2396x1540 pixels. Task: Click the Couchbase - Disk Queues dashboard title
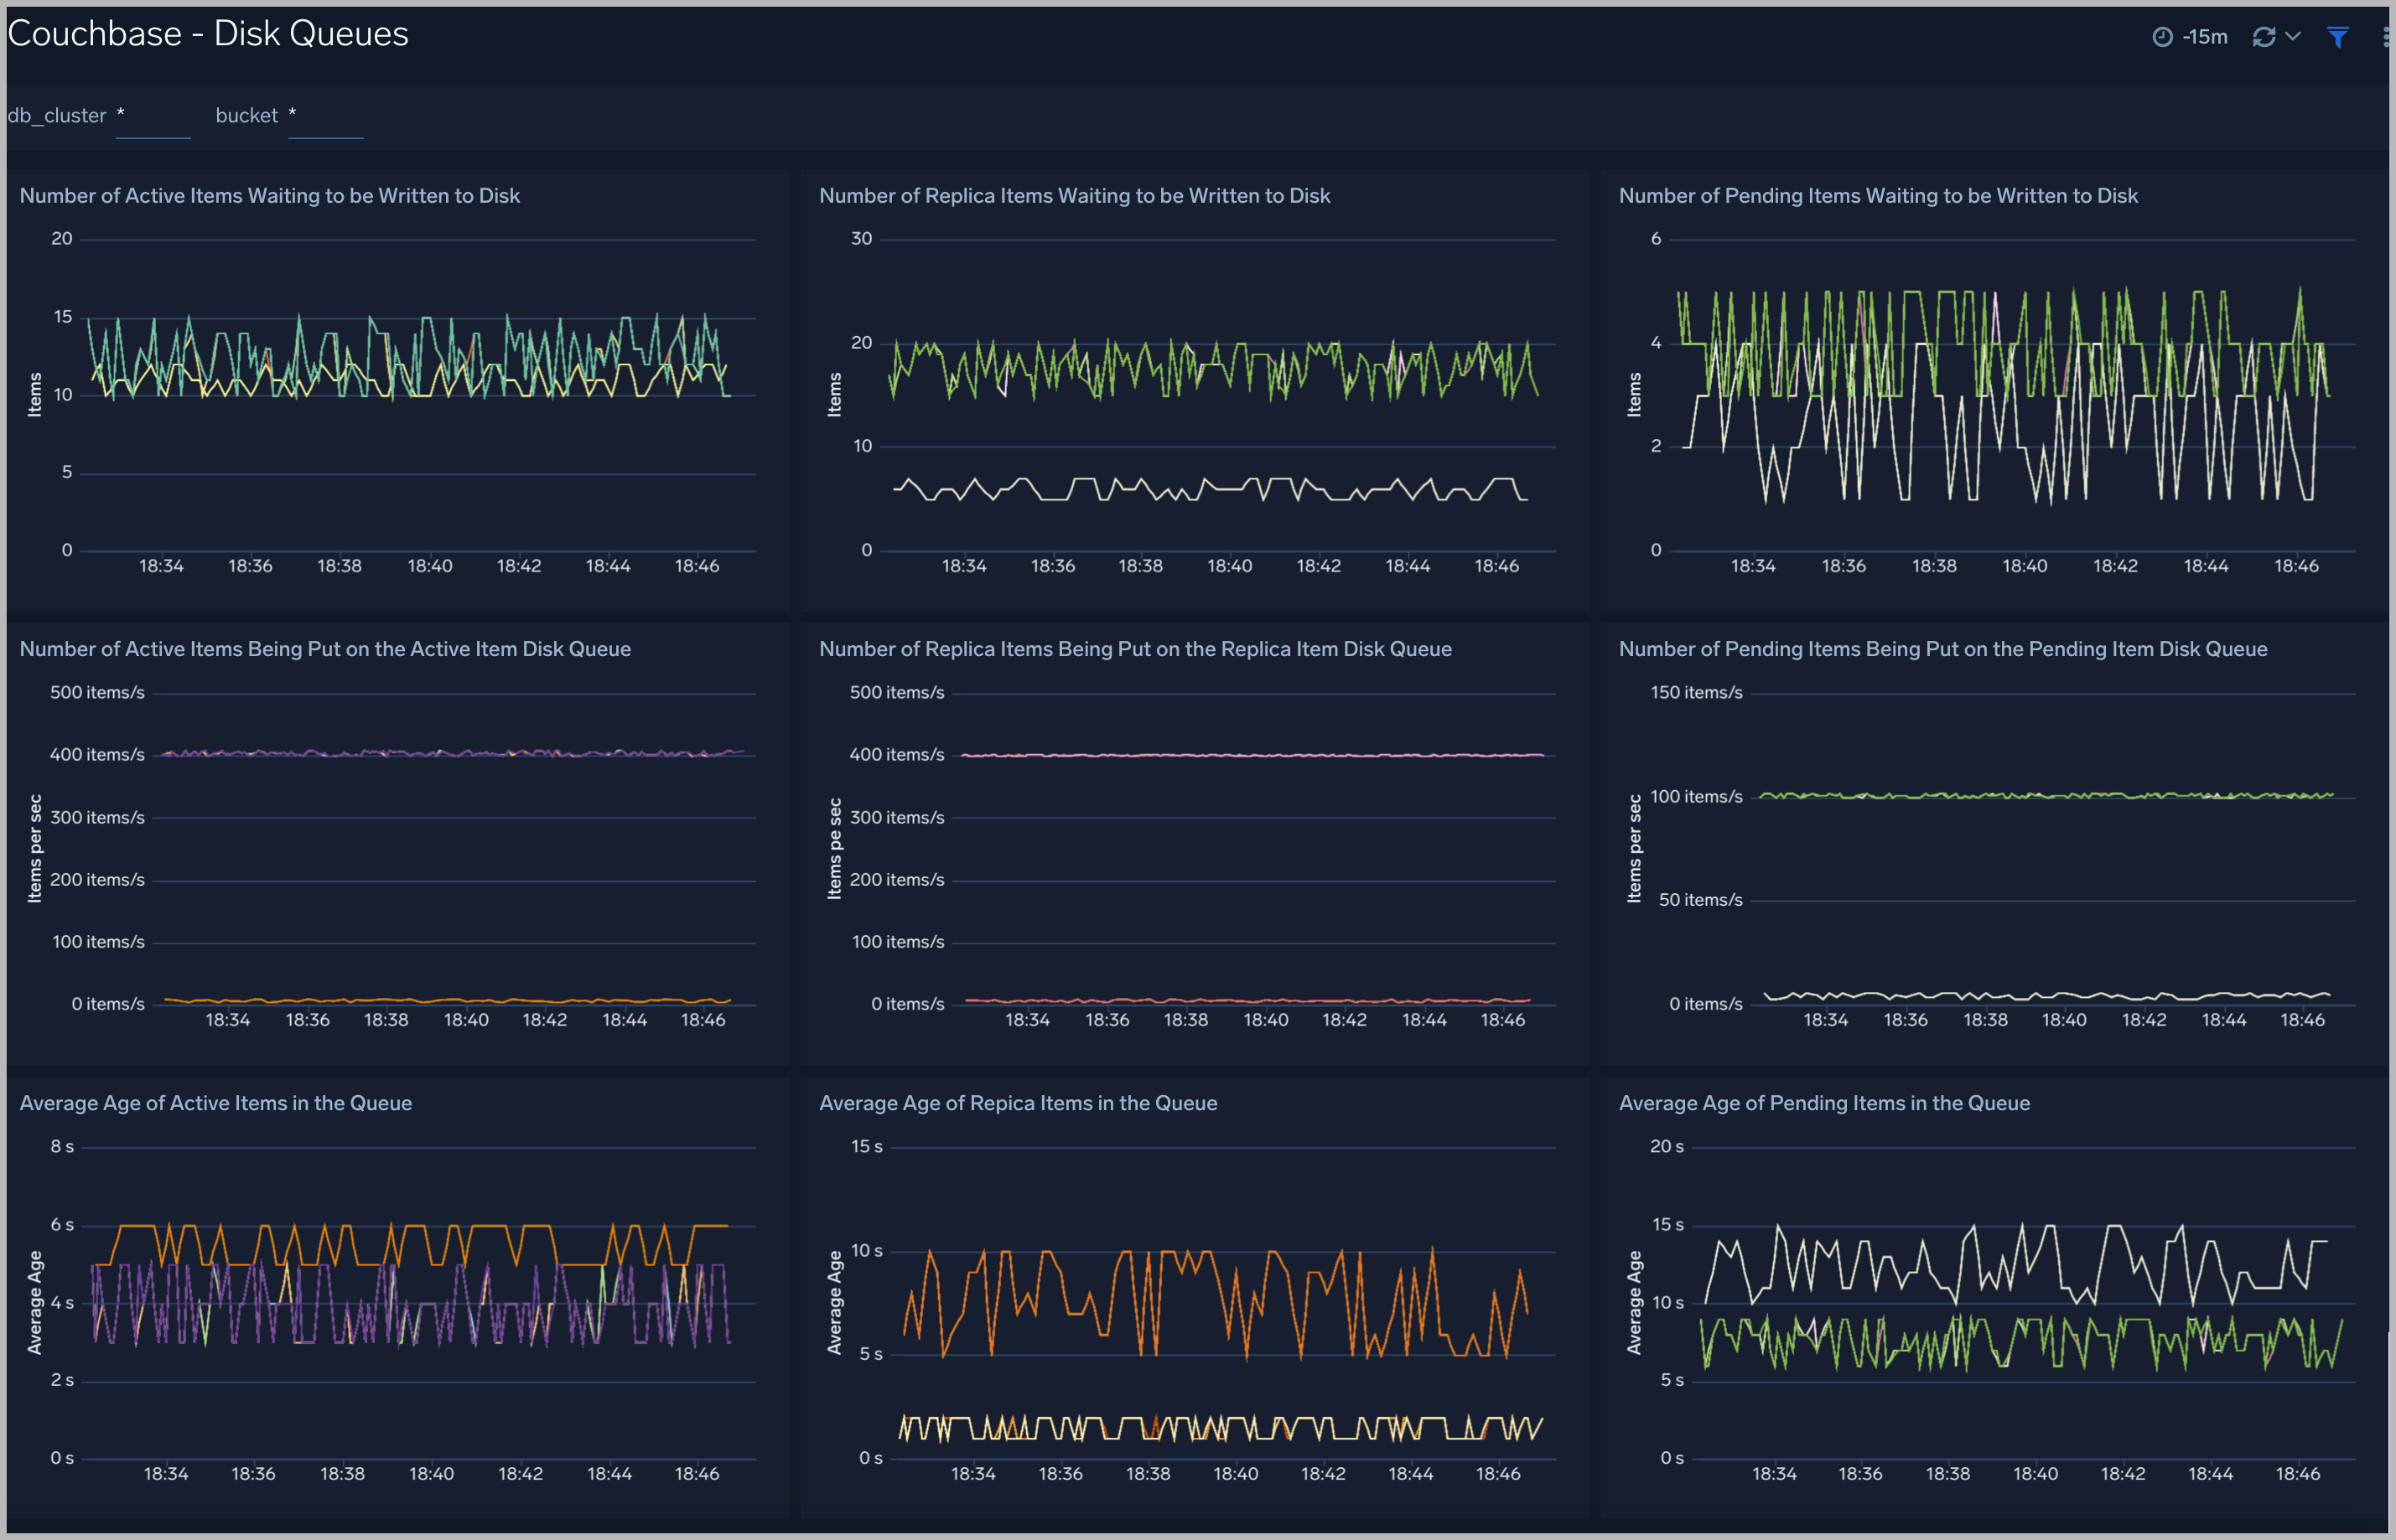(x=207, y=33)
